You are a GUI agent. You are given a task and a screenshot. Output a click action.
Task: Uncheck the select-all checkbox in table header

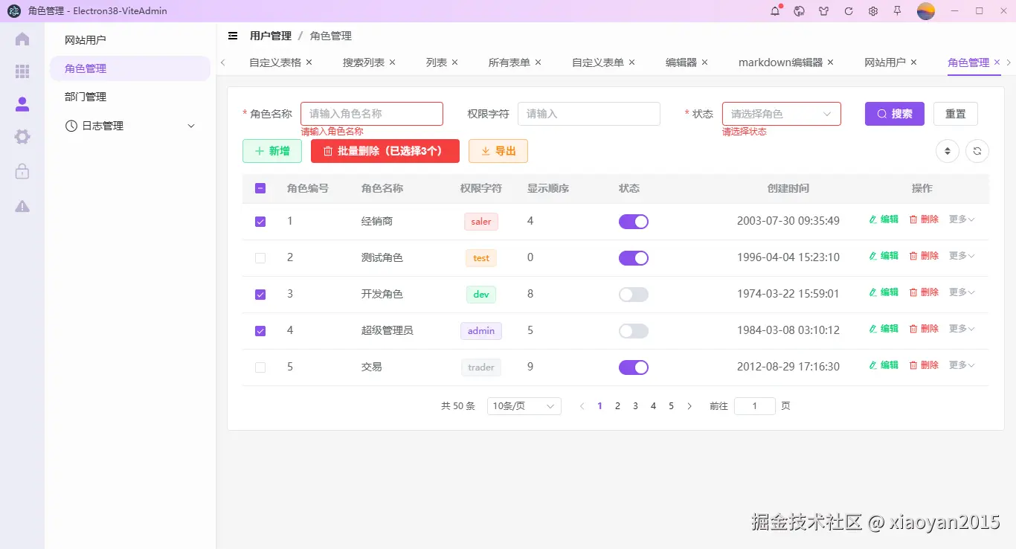tap(260, 188)
